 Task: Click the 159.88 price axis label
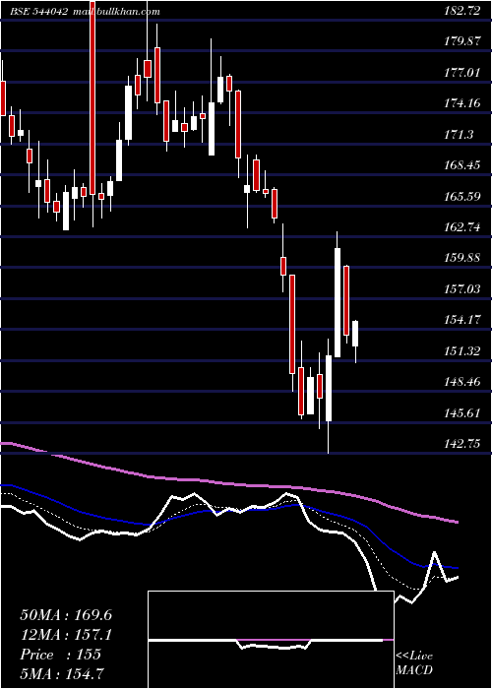pos(462,258)
